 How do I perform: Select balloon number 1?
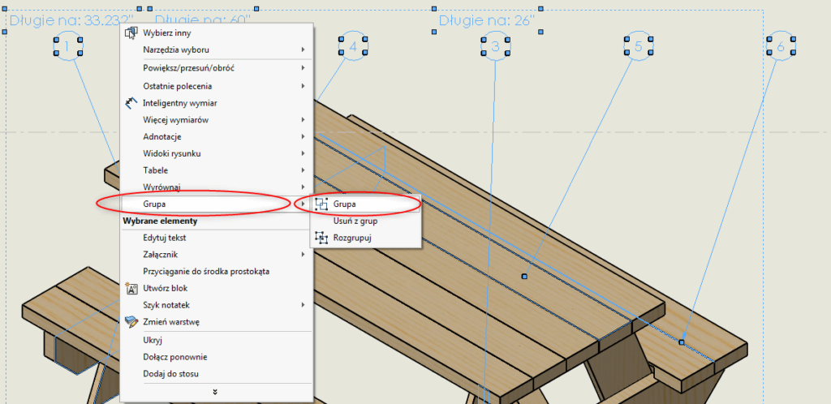click(x=68, y=46)
